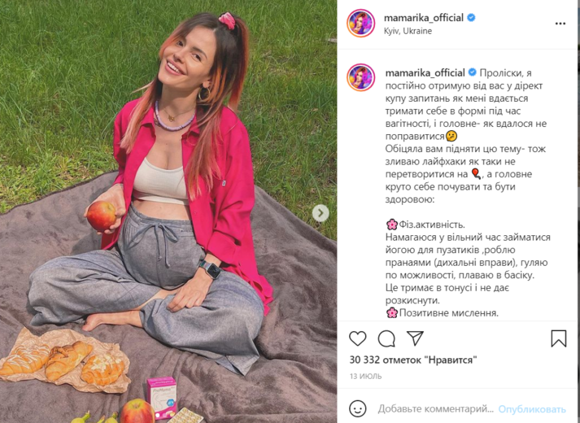The width and height of the screenshot is (580, 423).
Task: Open comments via speech bubble icon
Action: pyautogui.click(x=386, y=338)
